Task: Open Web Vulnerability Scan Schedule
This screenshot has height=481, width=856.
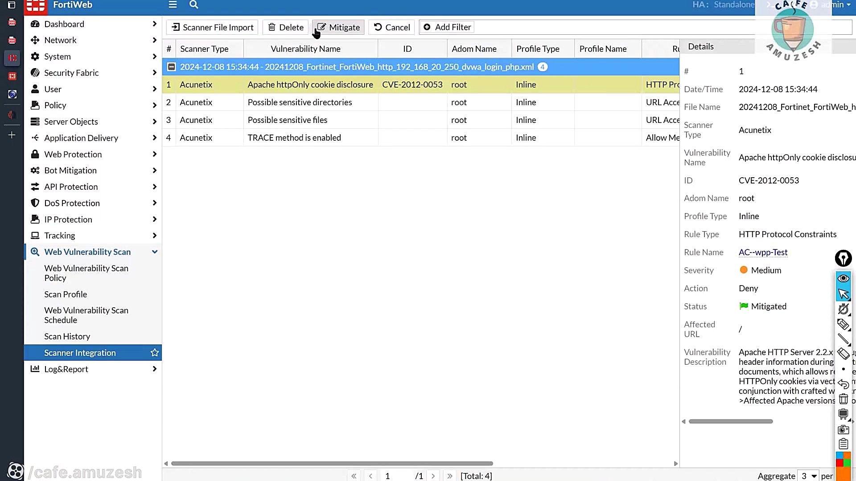Action: tap(86, 315)
